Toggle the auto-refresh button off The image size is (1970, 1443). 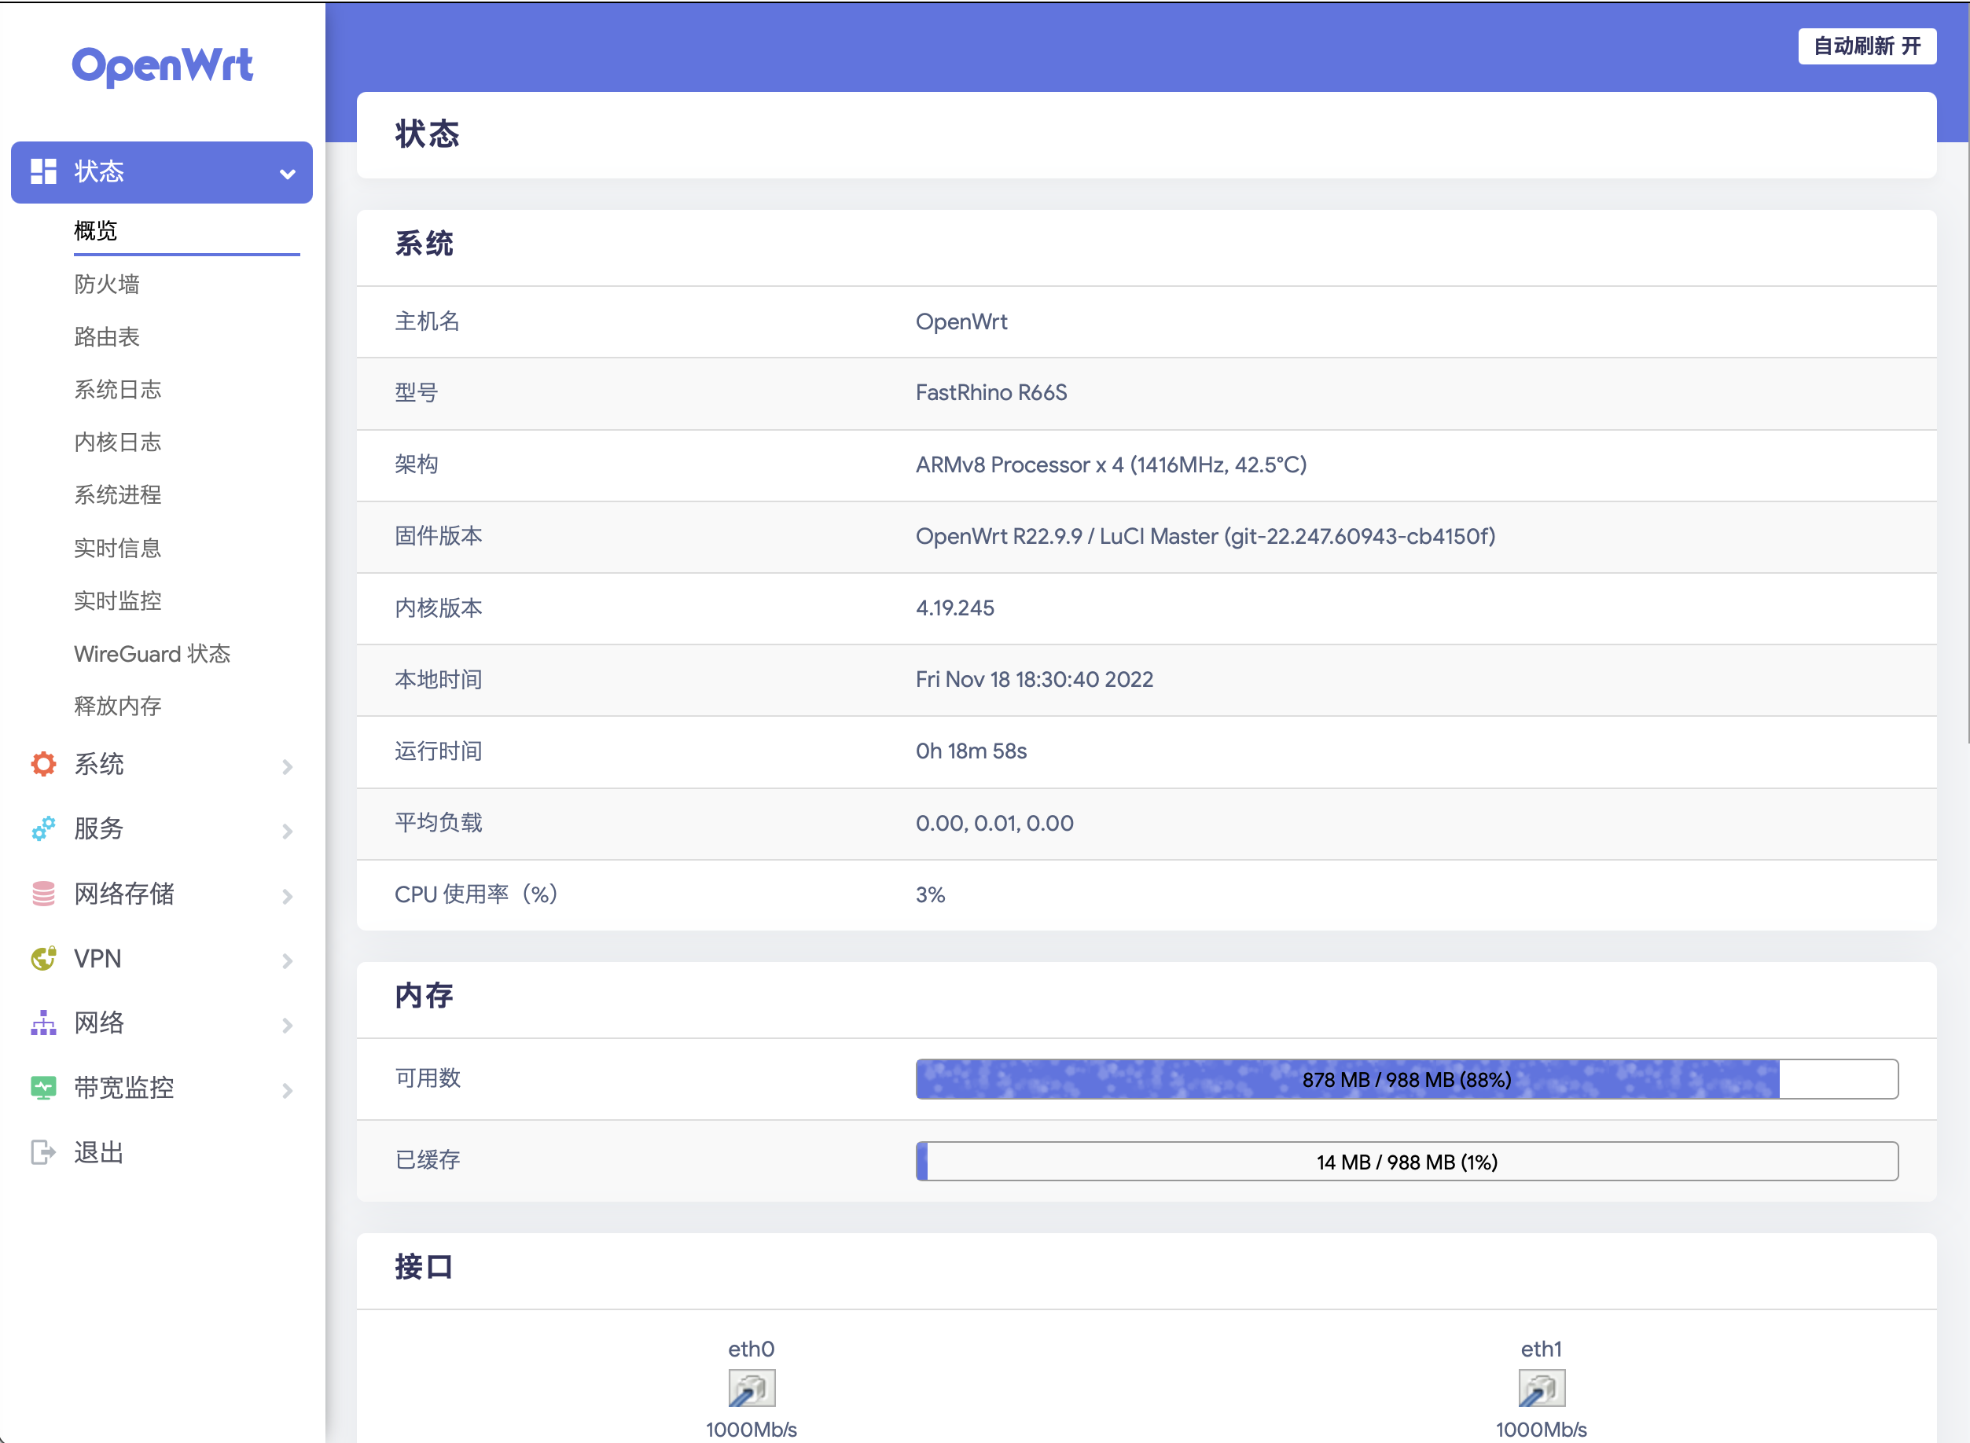coord(1867,46)
